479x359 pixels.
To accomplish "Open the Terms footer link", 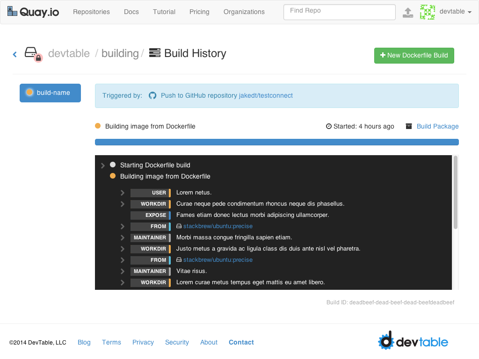I will pyautogui.click(x=111, y=342).
